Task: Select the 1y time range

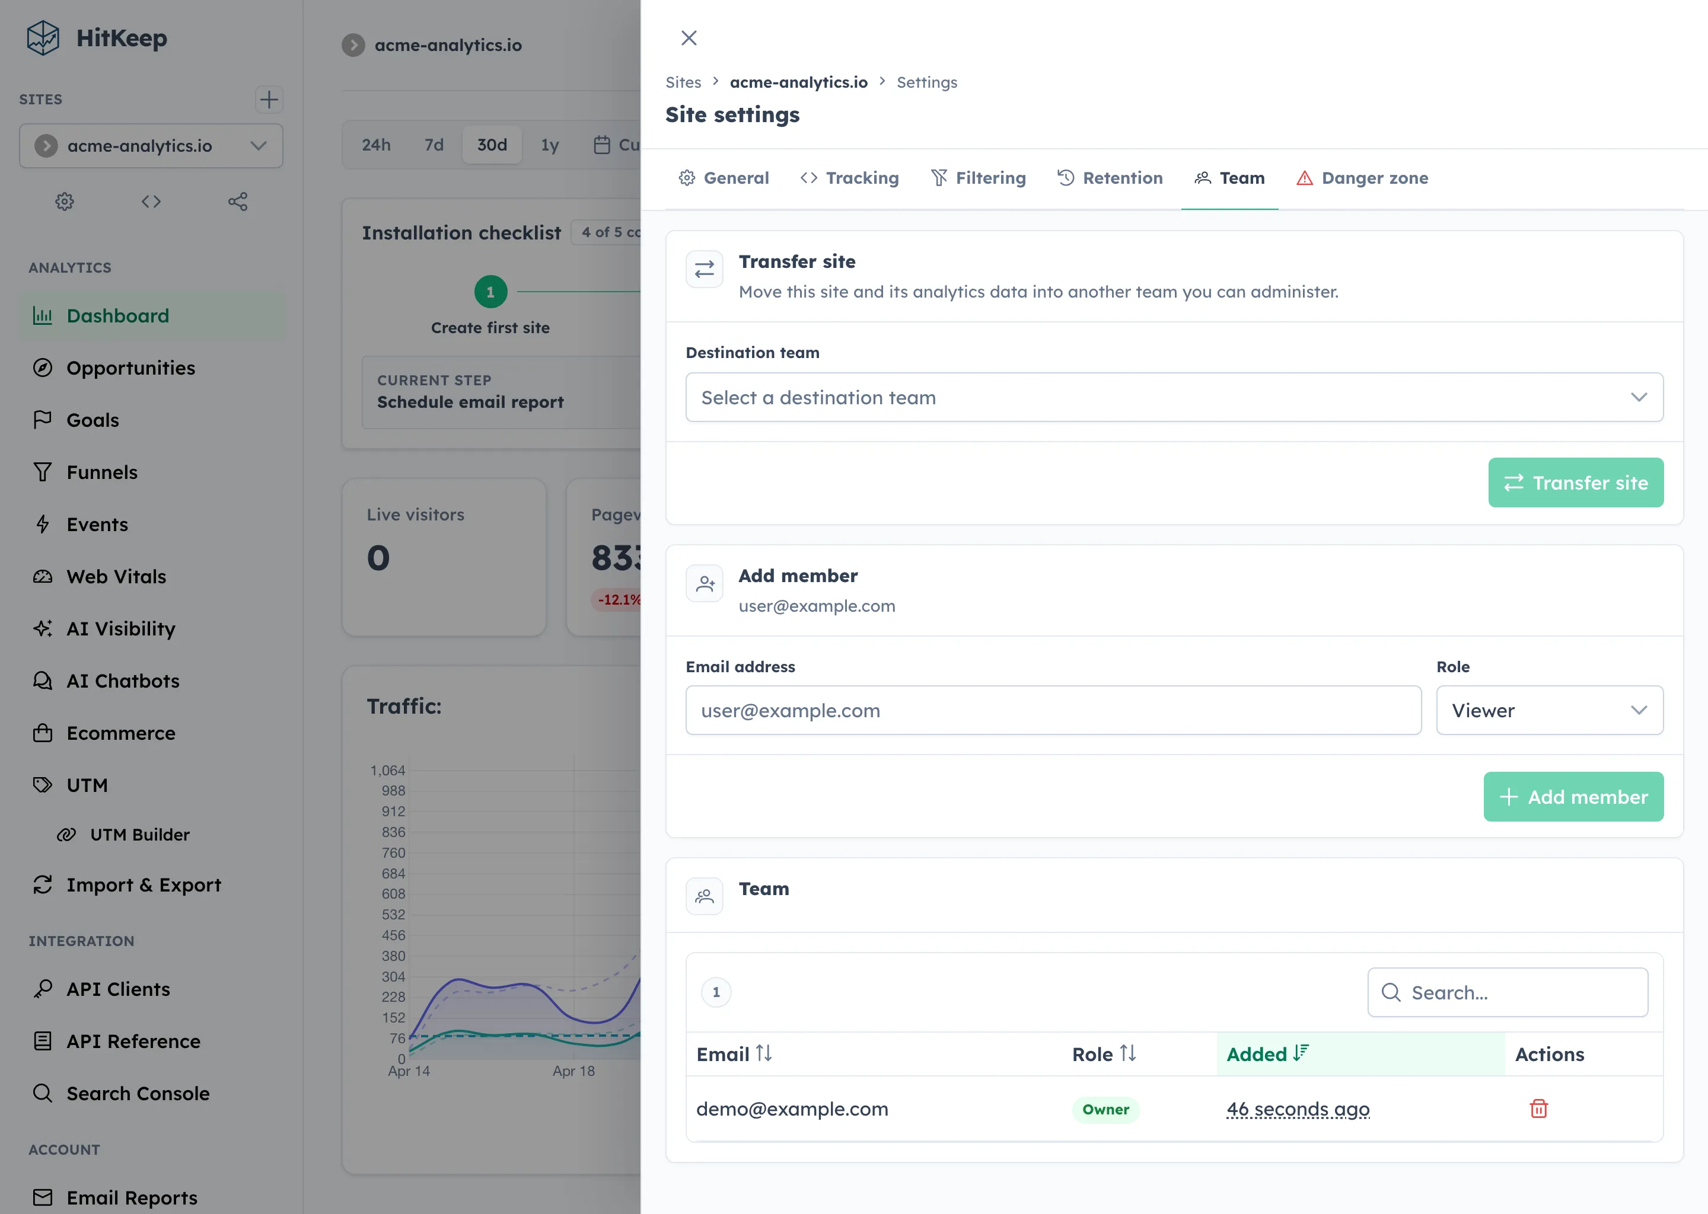Action: coord(550,145)
